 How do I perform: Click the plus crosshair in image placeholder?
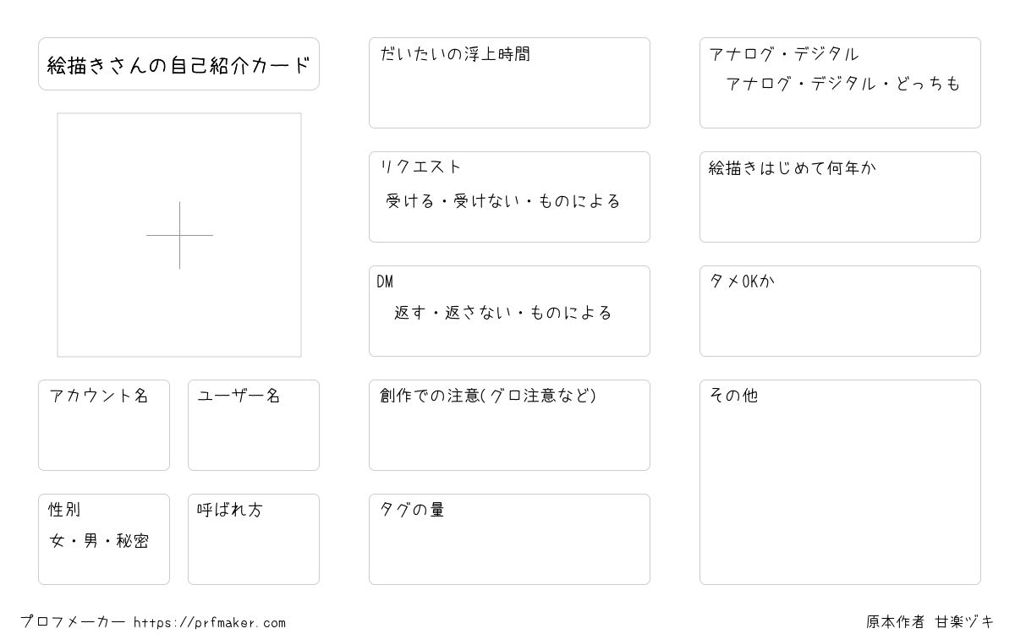[179, 235]
